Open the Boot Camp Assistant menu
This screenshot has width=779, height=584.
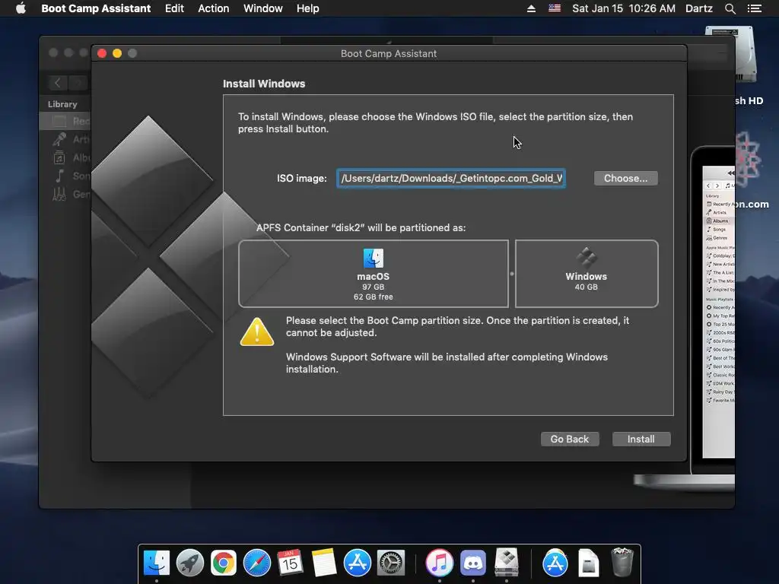coord(96,8)
